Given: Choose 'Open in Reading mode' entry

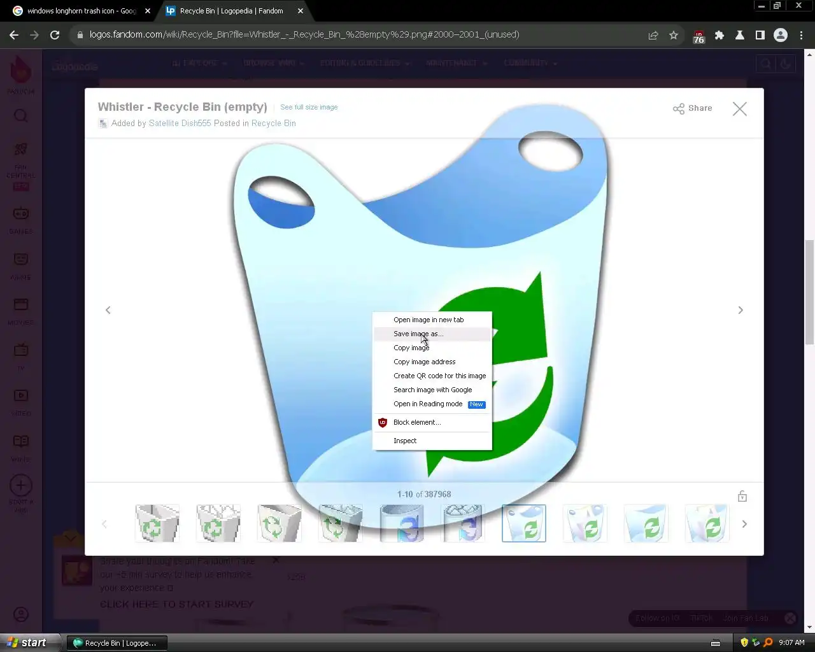Looking at the screenshot, I should point(432,404).
